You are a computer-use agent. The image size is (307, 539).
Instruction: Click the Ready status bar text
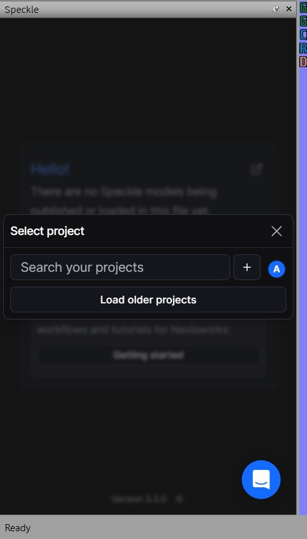(x=17, y=527)
